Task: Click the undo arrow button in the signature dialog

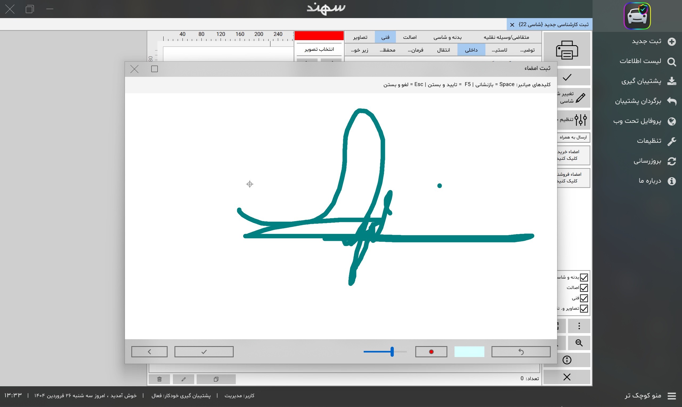Action: [521, 352]
